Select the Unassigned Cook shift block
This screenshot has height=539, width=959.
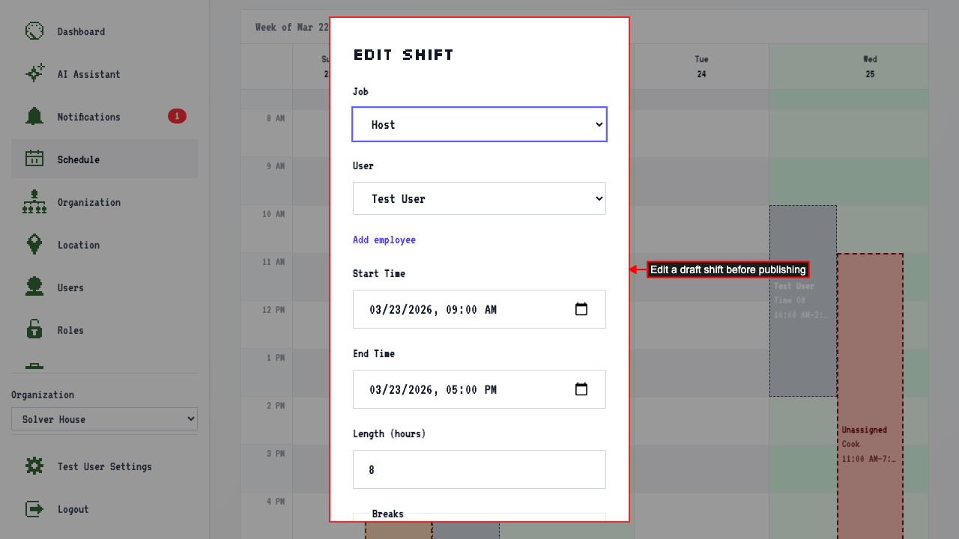(x=870, y=396)
